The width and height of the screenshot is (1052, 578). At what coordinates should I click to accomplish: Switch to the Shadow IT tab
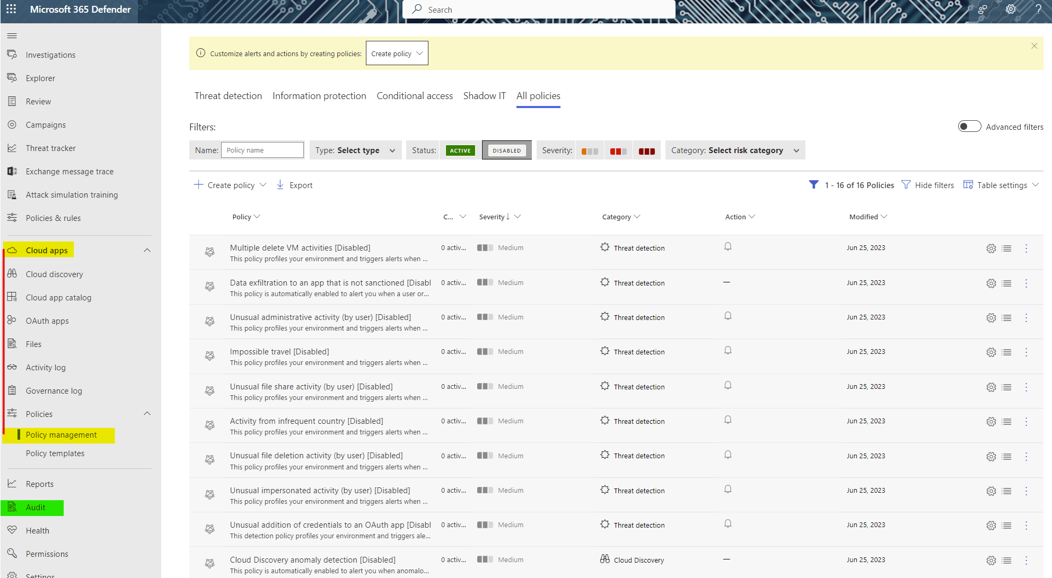point(484,96)
